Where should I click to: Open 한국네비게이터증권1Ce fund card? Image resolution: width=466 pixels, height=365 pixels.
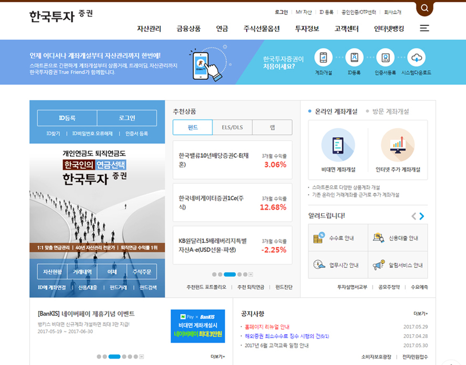(x=233, y=203)
